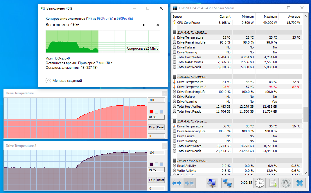Image resolution: width=311 pixels, height=193 pixels.
Task: Click the Read Activity row icon
Action: click(x=175, y=166)
